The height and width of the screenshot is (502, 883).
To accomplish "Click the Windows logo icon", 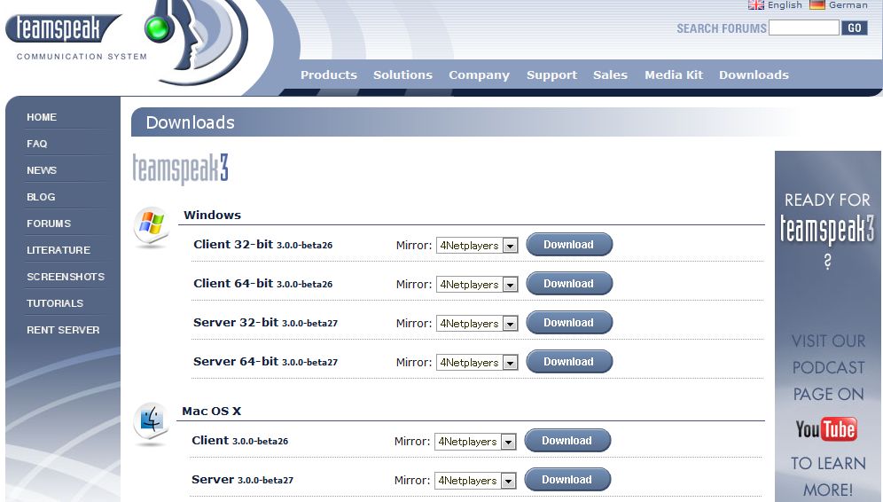I will 152,227.
